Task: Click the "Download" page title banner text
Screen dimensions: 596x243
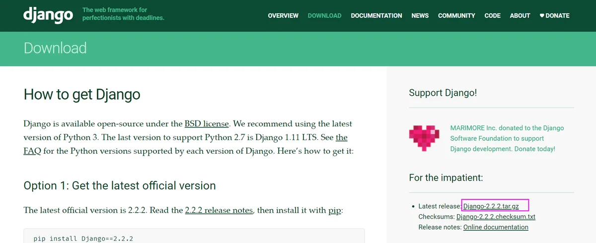Action: coord(55,48)
